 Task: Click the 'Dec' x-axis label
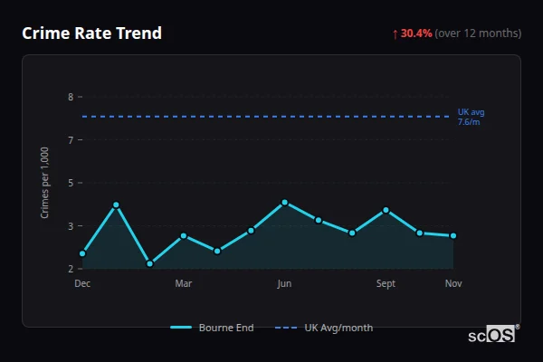pyautogui.click(x=82, y=283)
